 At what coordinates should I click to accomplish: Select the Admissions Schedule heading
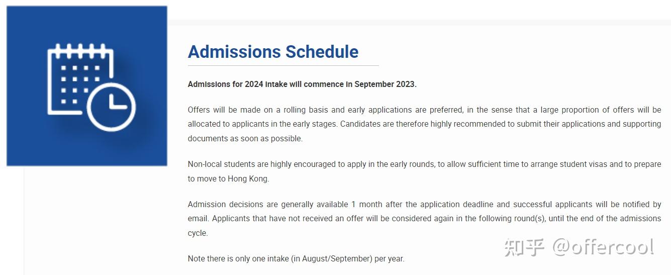pyautogui.click(x=273, y=52)
